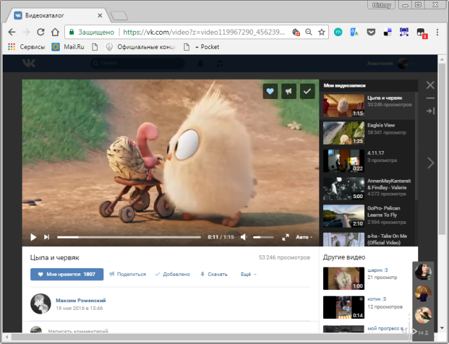Viewport: 449px width, 344px height.
Task: Click the Поделиться share button
Action: 128,275
